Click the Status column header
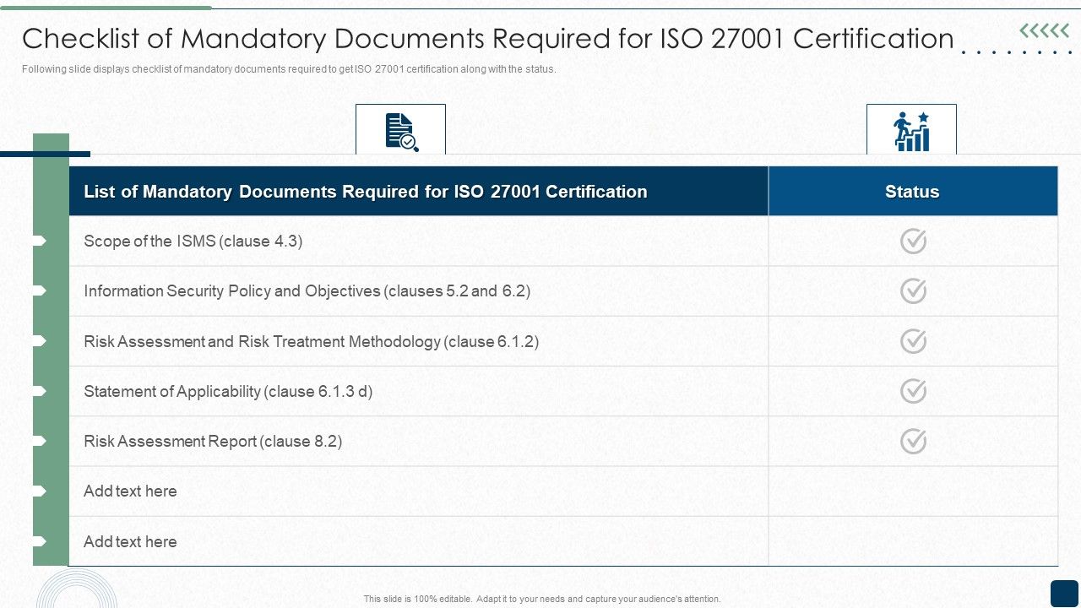The image size is (1081, 608). (913, 191)
